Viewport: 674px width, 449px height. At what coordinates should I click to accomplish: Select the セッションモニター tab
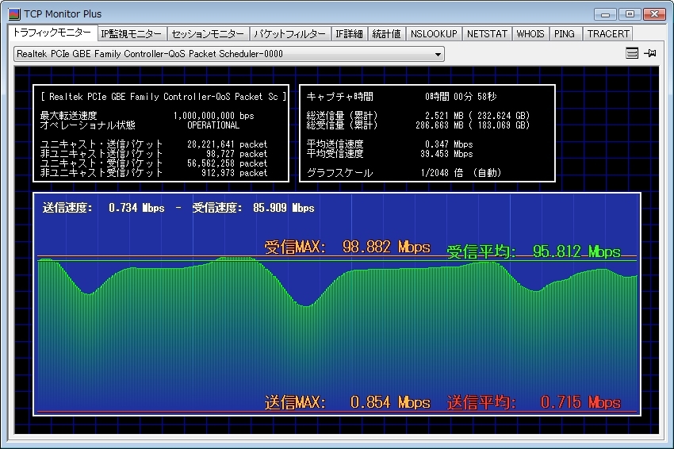pos(208,33)
